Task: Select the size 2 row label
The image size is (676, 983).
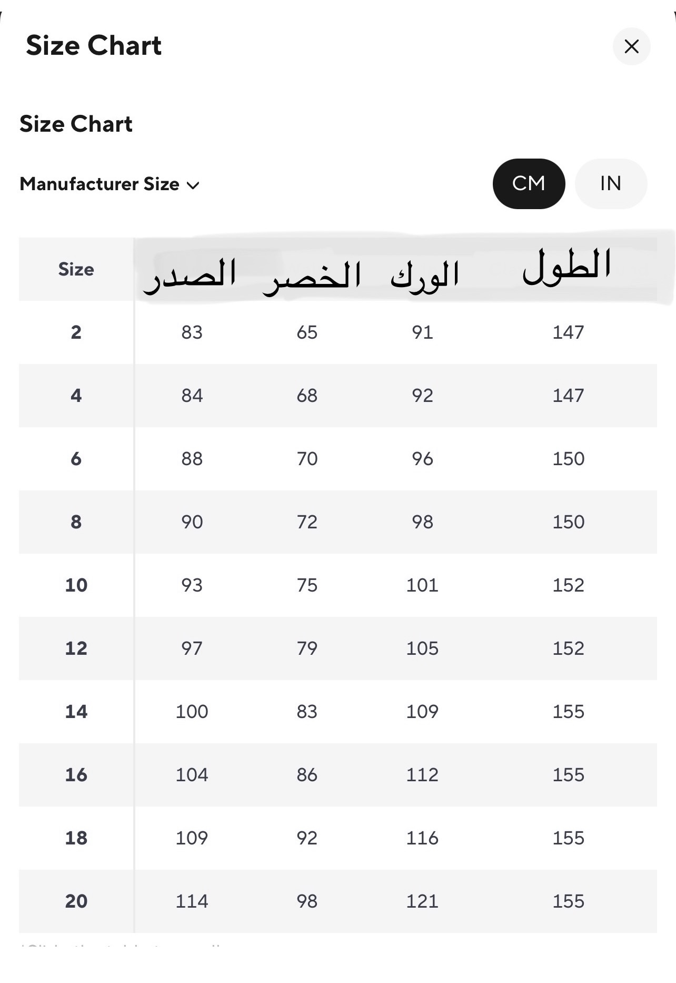Action: [76, 332]
